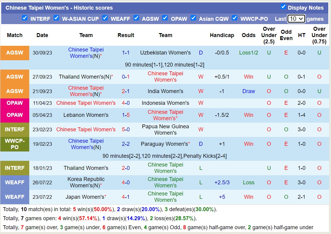Click the 5-0 result on 23/02/23
The height and width of the screenshot is (234, 331).
(x=126, y=129)
